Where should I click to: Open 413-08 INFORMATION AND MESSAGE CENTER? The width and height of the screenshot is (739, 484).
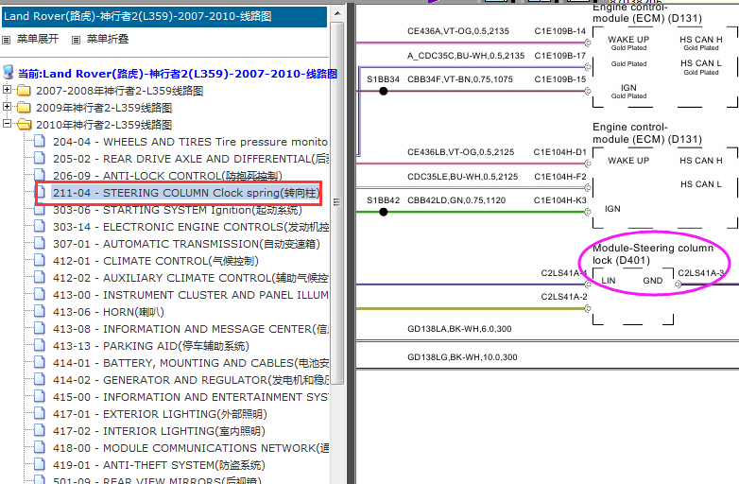click(190, 328)
